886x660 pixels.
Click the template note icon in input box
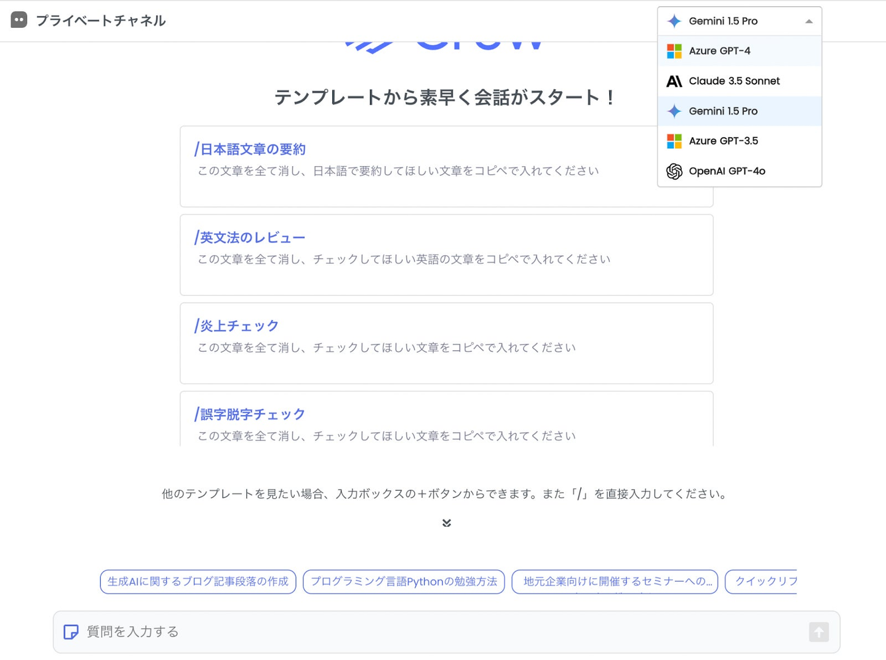click(x=71, y=632)
